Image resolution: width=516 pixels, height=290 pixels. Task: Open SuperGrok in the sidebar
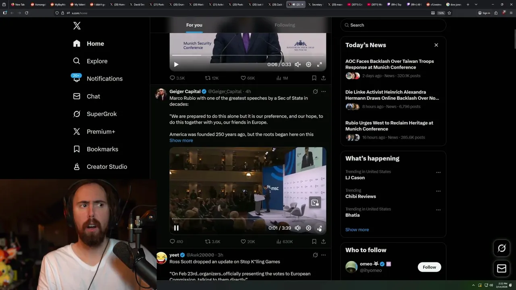tap(95, 114)
